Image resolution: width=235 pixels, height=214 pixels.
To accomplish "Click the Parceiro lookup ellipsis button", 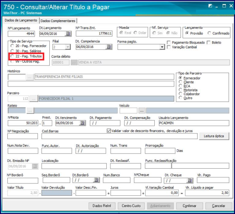I will point(34,99).
